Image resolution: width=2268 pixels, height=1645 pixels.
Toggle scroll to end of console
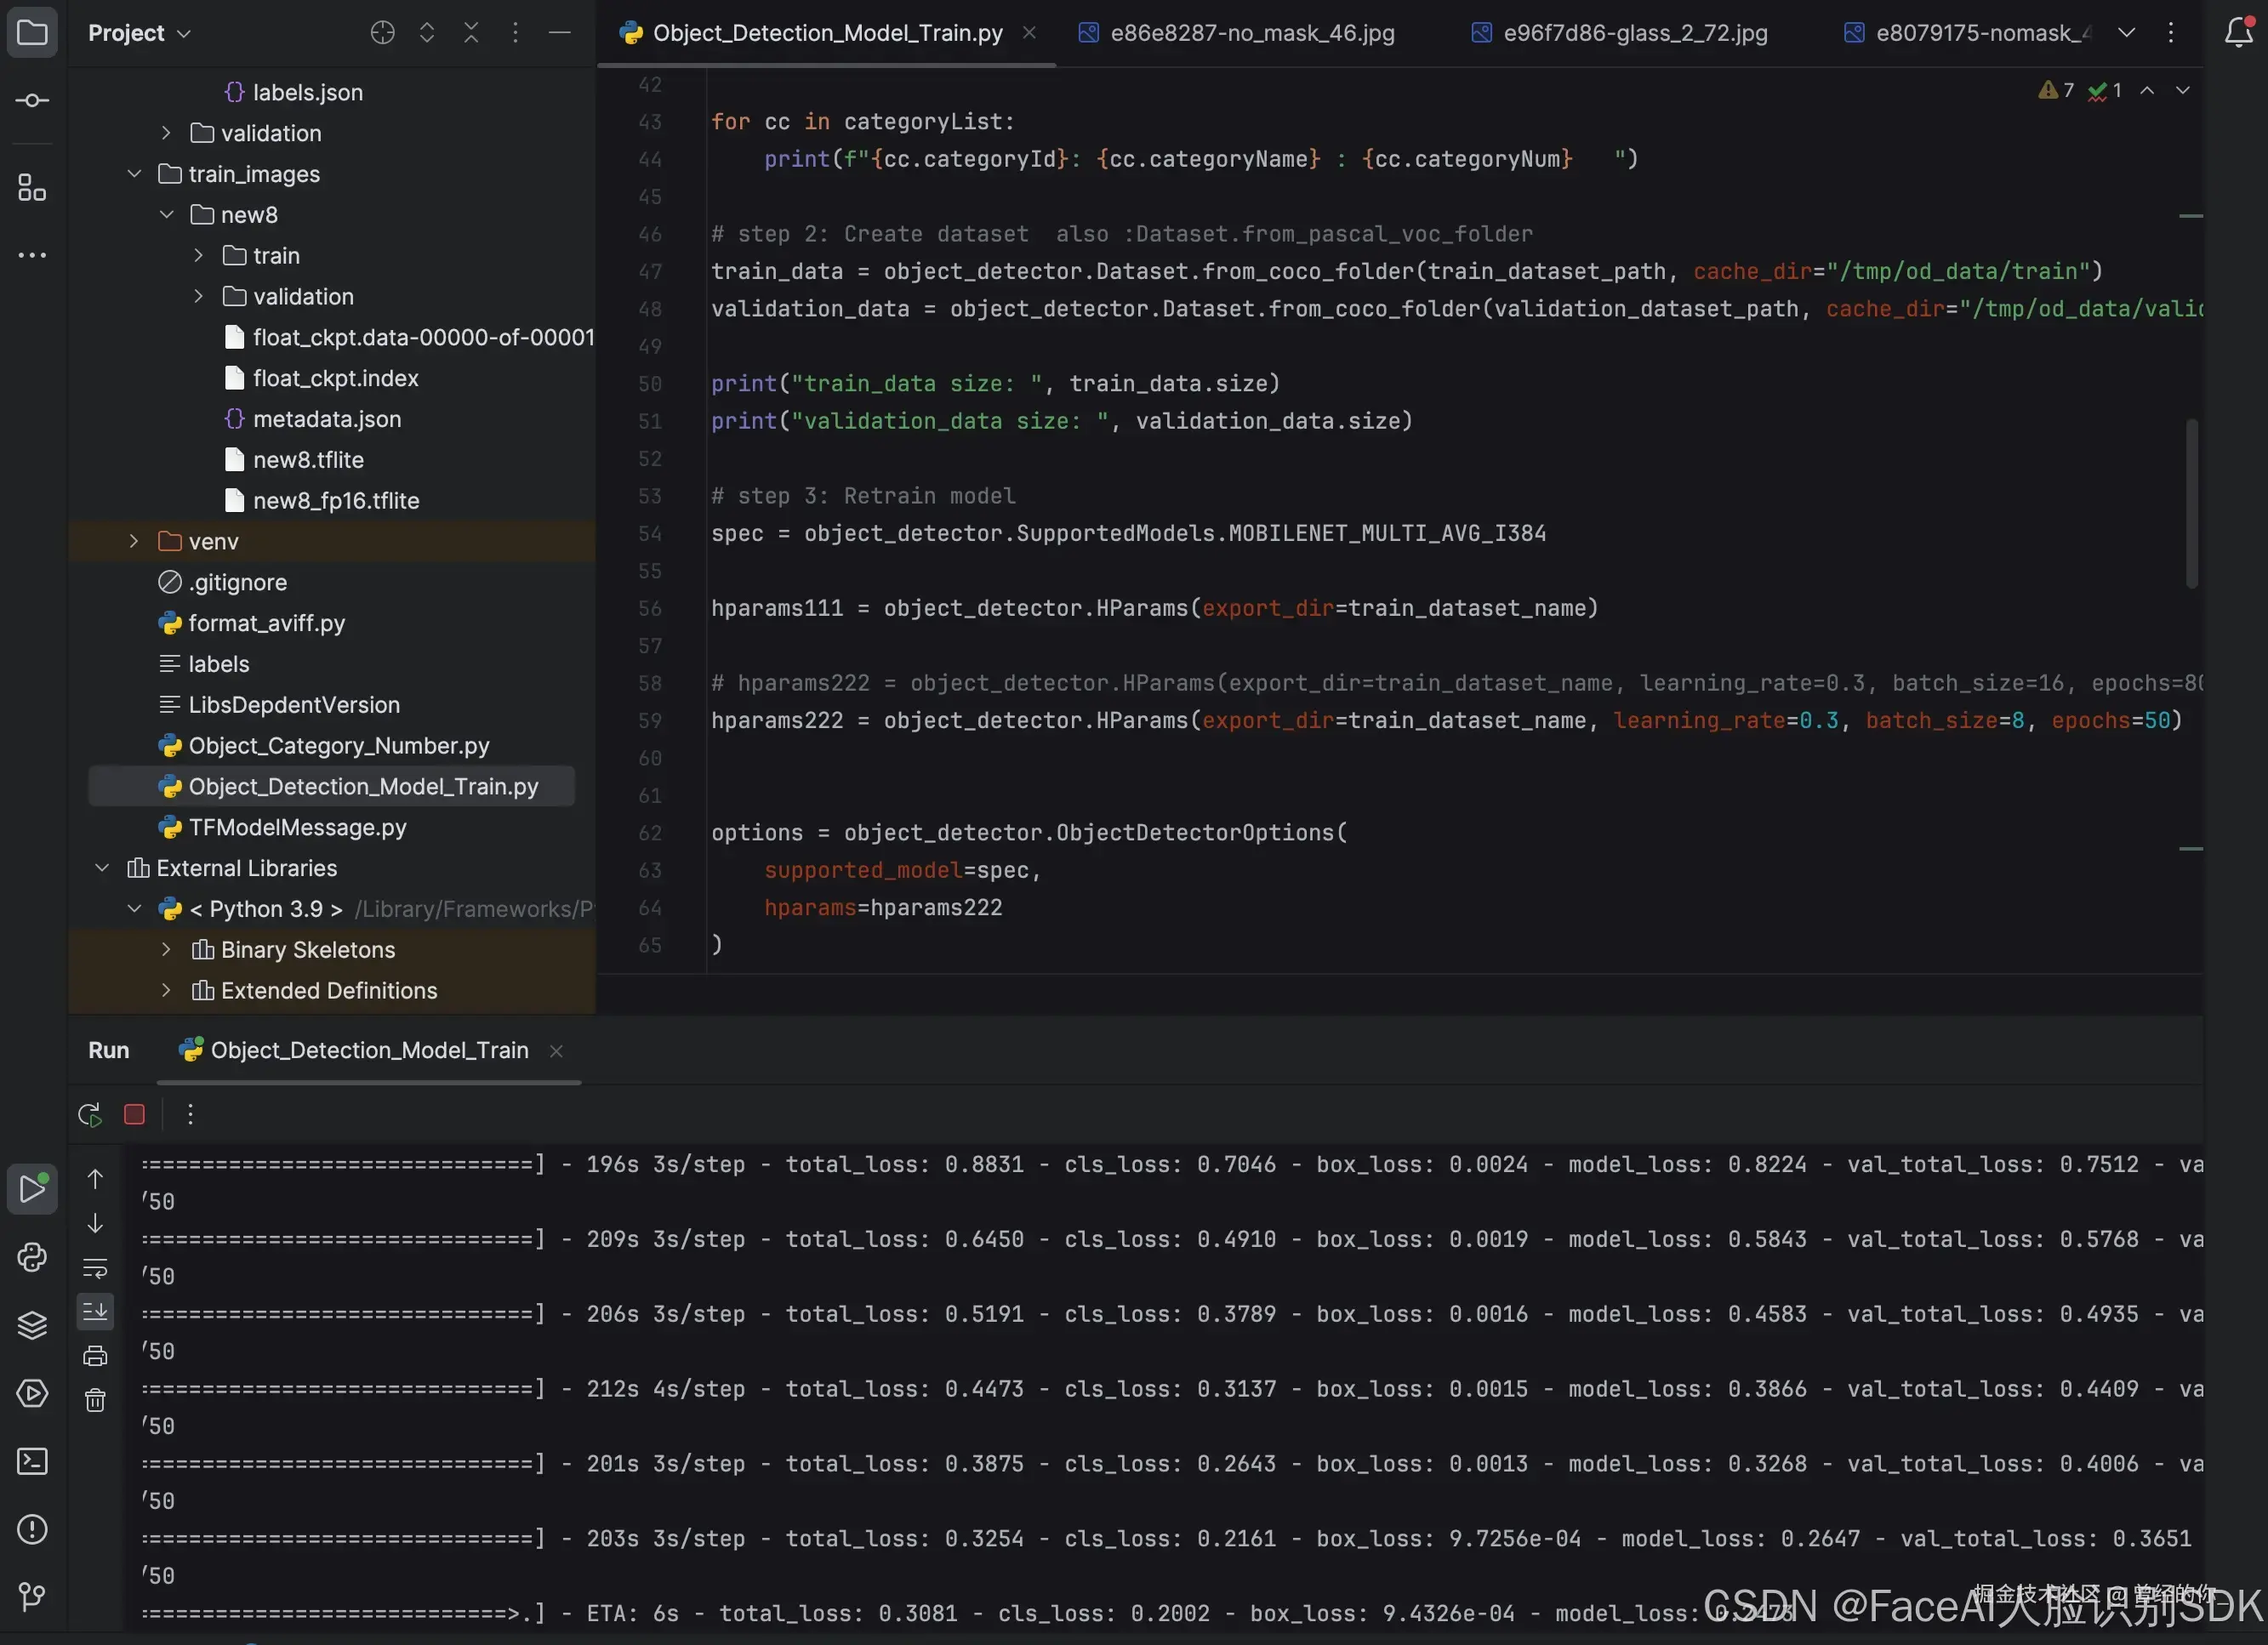coord(95,1311)
